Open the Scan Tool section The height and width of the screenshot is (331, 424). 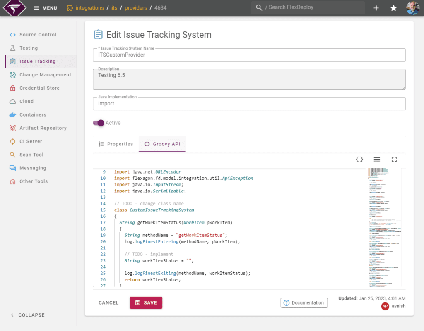coord(31,154)
